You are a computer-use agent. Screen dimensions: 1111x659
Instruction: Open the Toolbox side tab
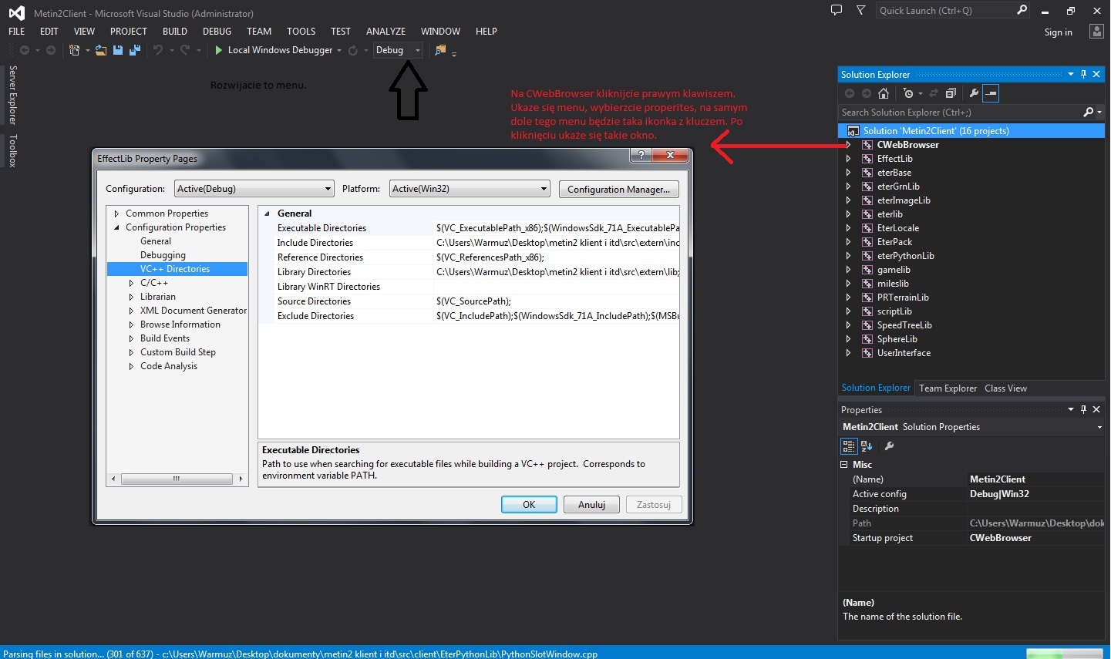(12, 150)
